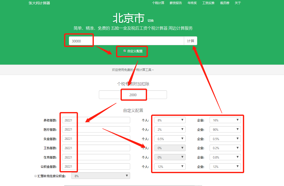The height and width of the screenshot is (186, 284).
Task: Expand the 养老 个人 8% dropdown
Action: coord(170,120)
